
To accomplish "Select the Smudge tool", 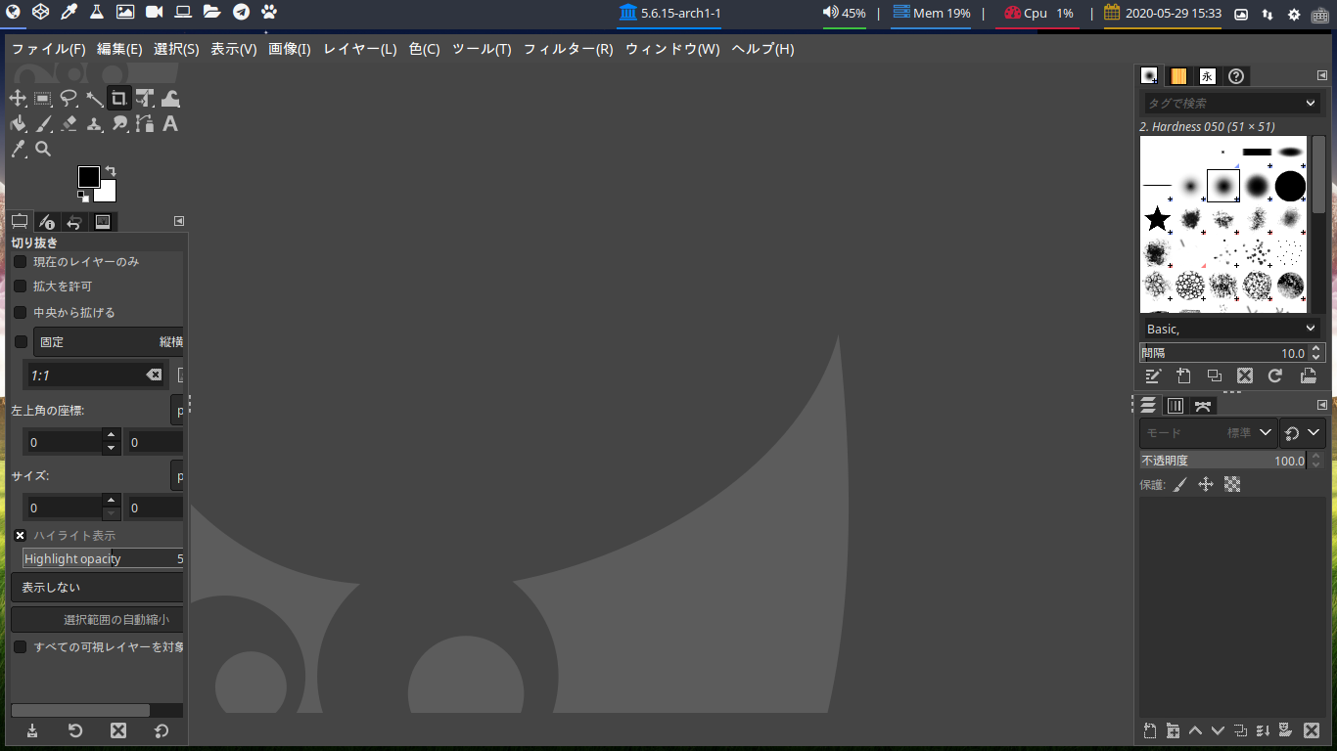I will tap(119, 123).
